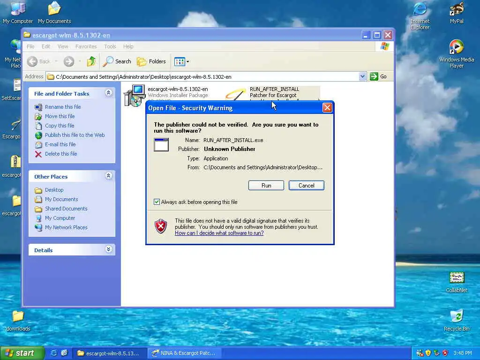Click the system tray clock

463,353
